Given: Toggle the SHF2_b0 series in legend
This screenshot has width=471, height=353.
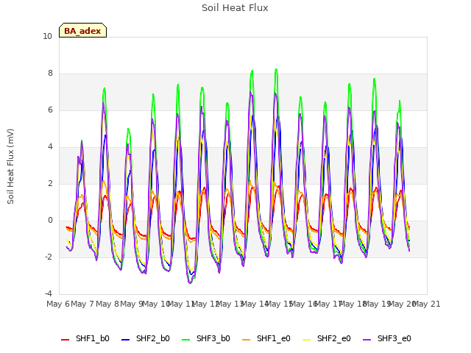Looking at the screenshot, I should [146, 338].
